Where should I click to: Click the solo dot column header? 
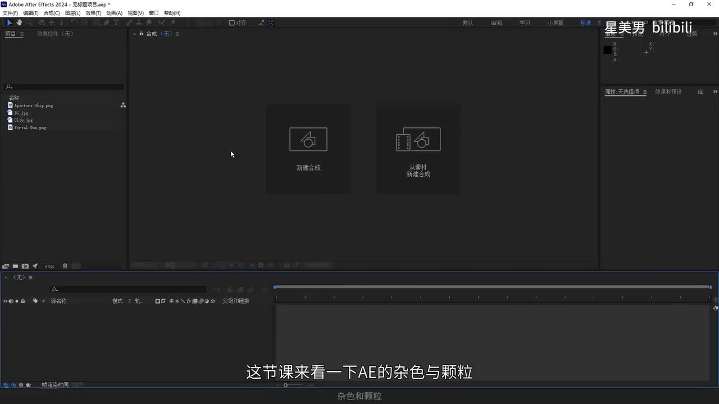tap(17, 301)
